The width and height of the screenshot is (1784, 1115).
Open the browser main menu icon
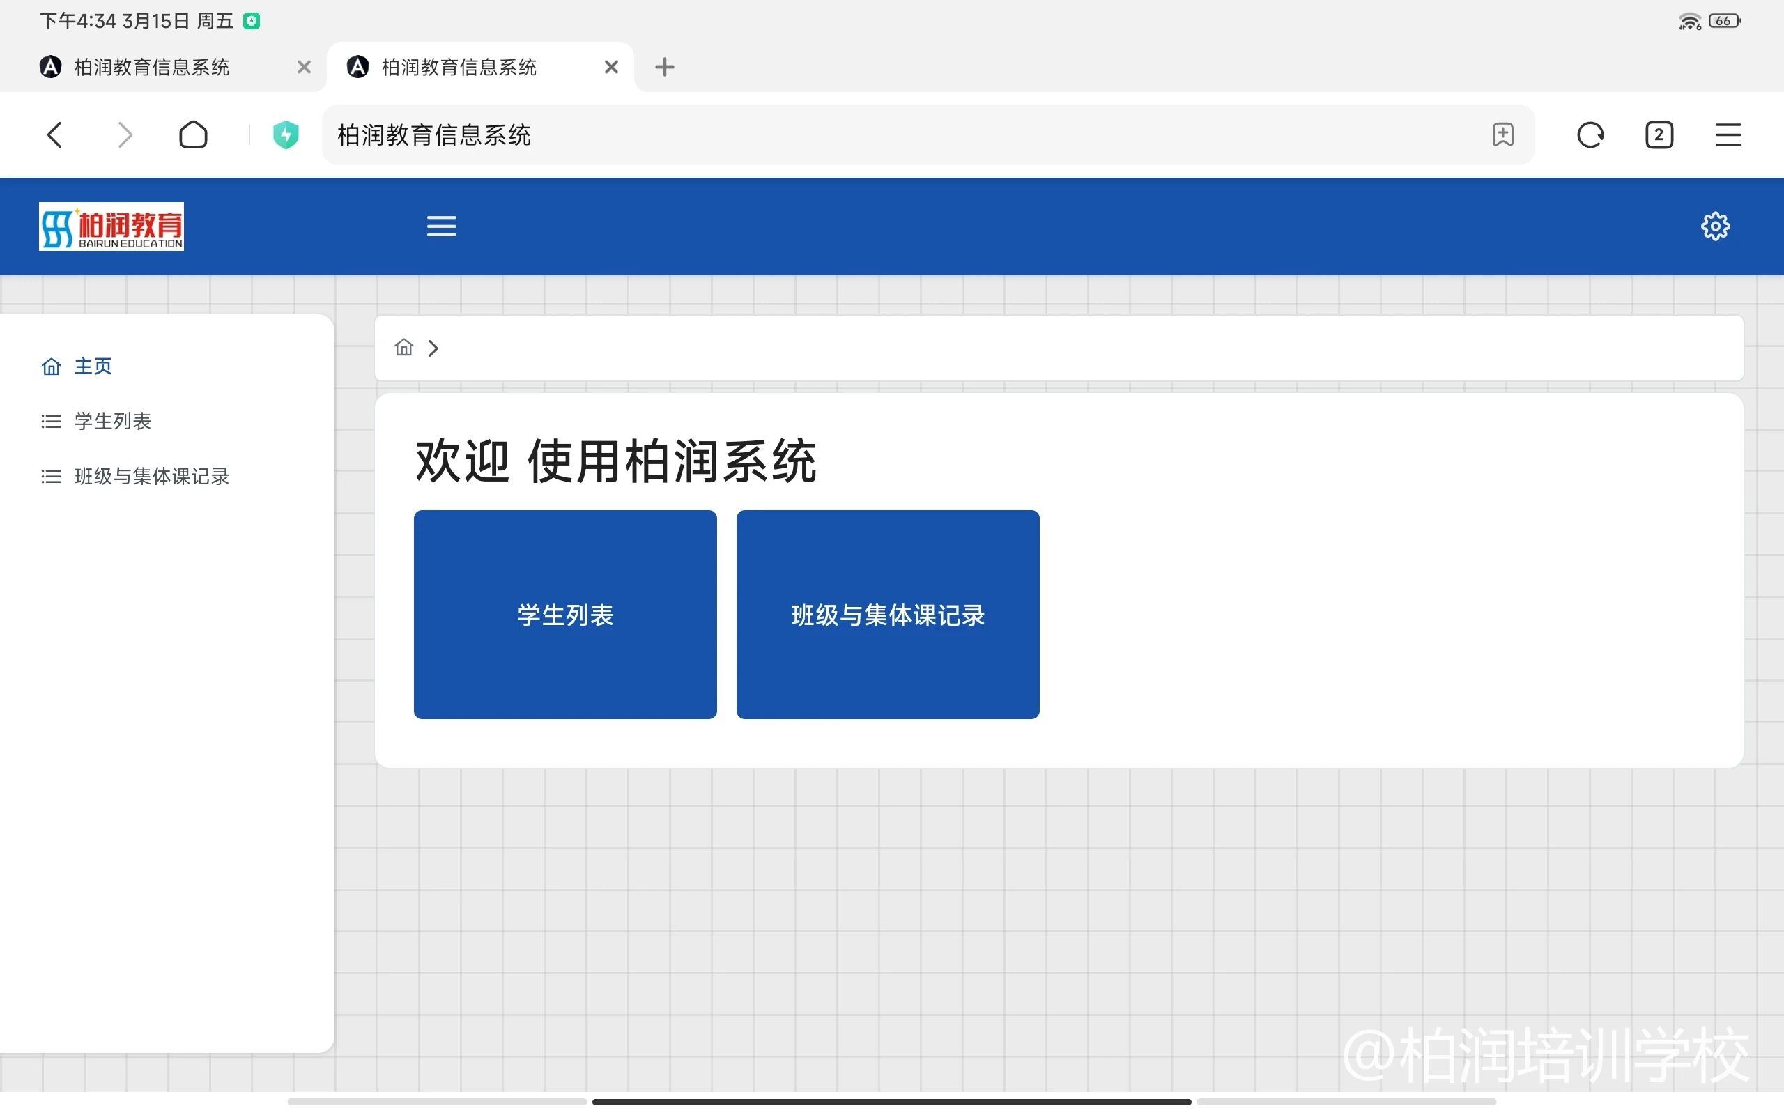pyautogui.click(x=1728, y=135)
